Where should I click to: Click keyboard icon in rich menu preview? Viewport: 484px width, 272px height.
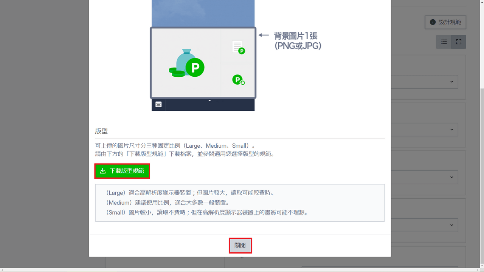click(x=158, y=105)
